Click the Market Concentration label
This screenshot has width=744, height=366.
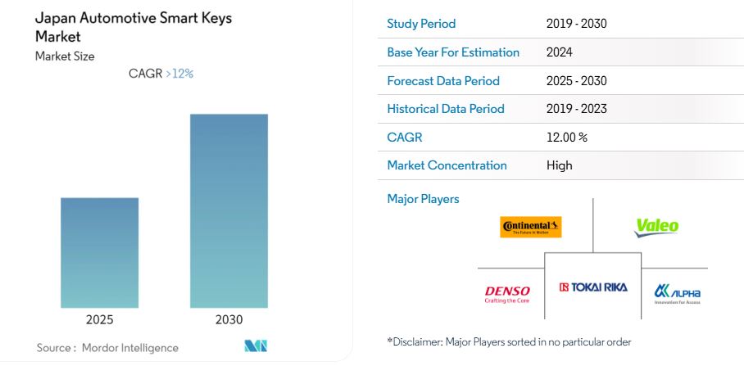click(x=447, y=165)
